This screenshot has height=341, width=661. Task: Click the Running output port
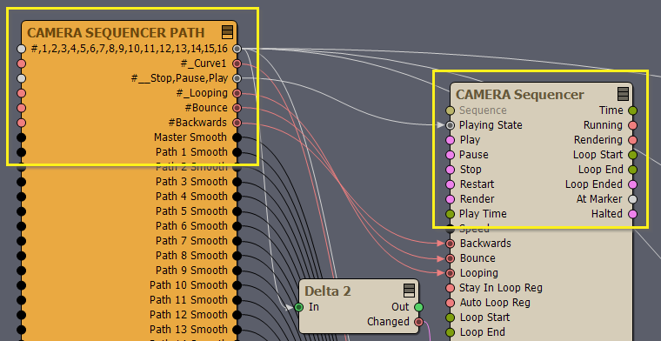[632, 125]
